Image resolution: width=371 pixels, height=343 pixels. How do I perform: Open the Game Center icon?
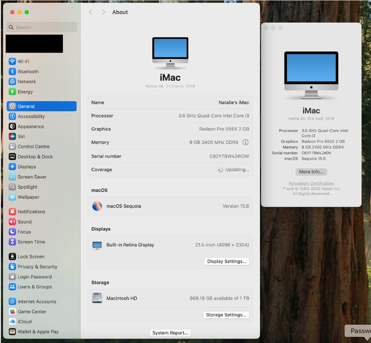point(12,311)
